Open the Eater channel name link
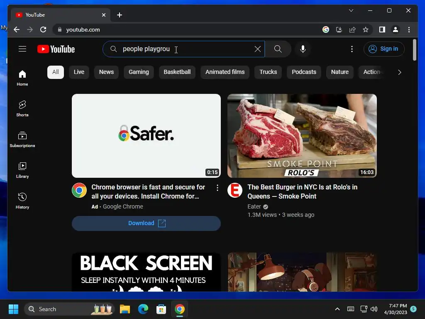 (254, 206)
